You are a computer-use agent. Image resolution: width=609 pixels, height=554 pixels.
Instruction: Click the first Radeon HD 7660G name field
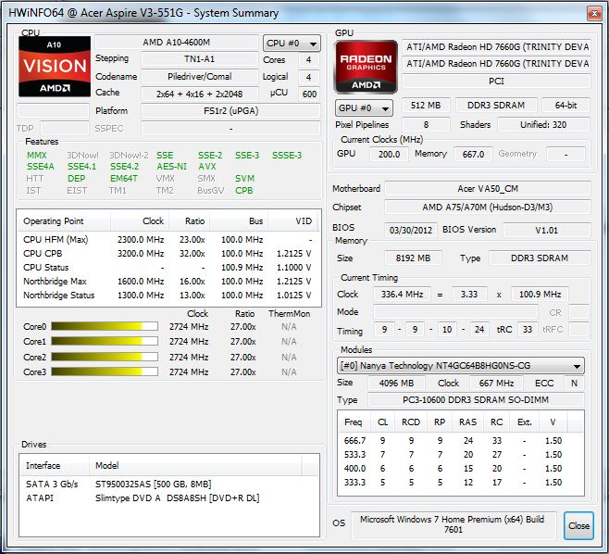click(x=497, y=47)
